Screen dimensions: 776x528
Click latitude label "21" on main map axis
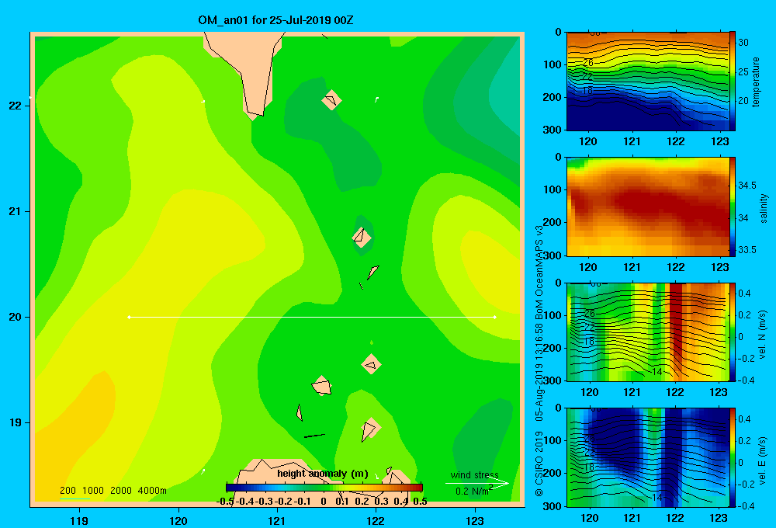click(x=15, y=211)
